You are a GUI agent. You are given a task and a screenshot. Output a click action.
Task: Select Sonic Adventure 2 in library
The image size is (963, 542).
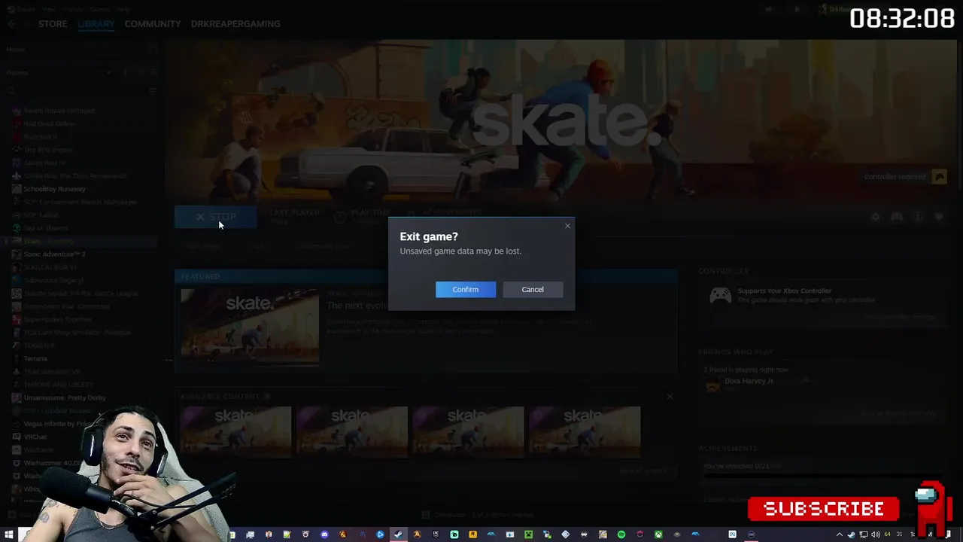54,254
